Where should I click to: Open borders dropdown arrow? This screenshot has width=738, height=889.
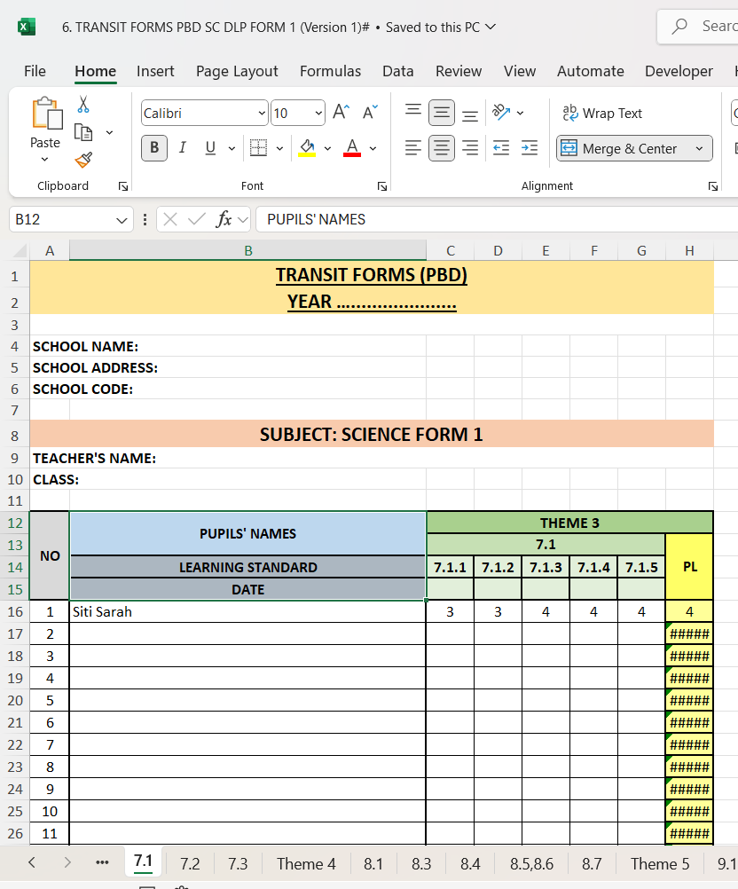tap(279, 148)
